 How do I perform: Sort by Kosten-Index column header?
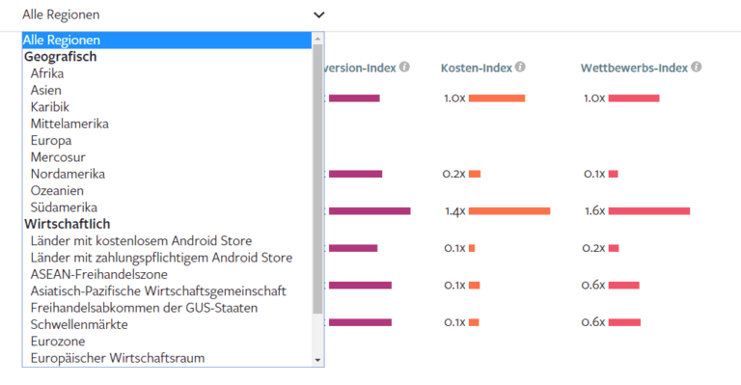click(x=477, y=68)
